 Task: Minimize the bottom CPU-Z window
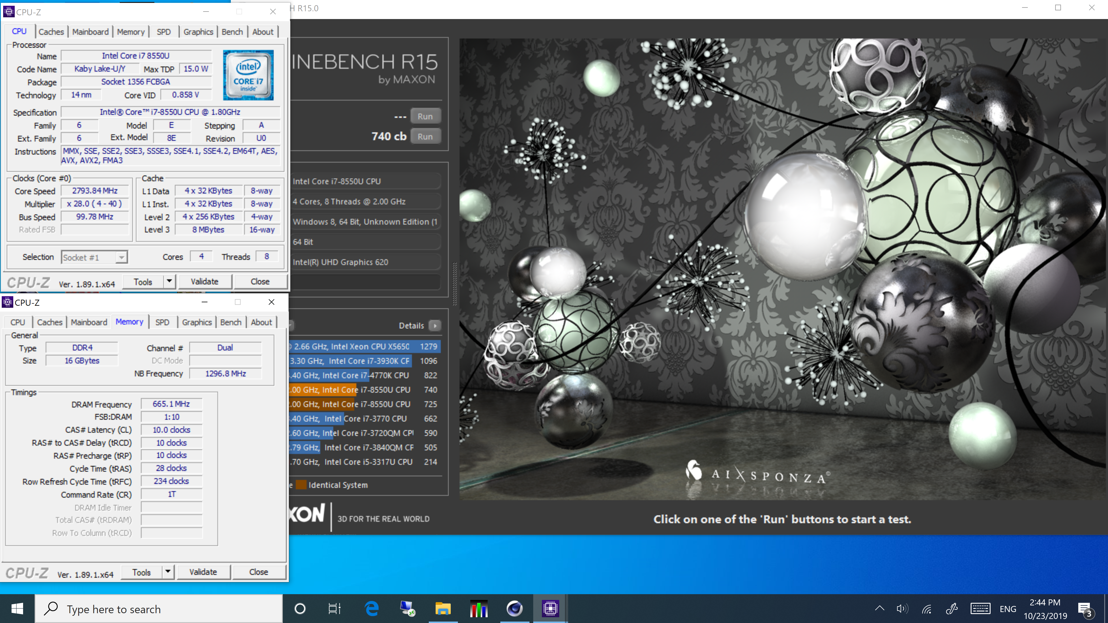click(205, 302)
